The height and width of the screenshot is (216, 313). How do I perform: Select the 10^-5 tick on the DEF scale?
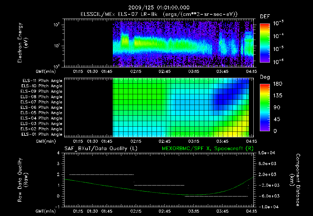278,49
